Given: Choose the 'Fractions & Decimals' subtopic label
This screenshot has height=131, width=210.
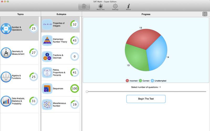Looking at the screenshot, I should (58, 56).
